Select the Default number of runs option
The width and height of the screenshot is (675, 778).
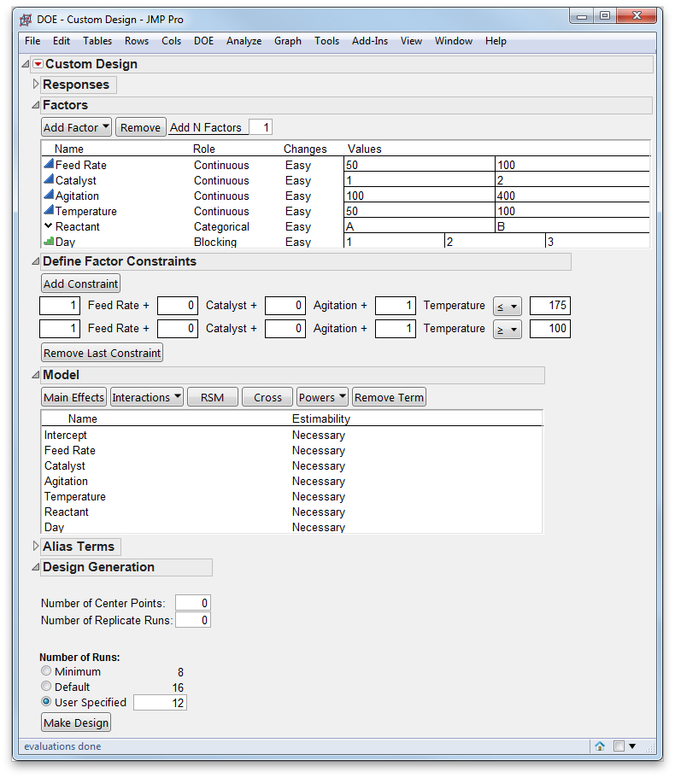click(46, 687)
